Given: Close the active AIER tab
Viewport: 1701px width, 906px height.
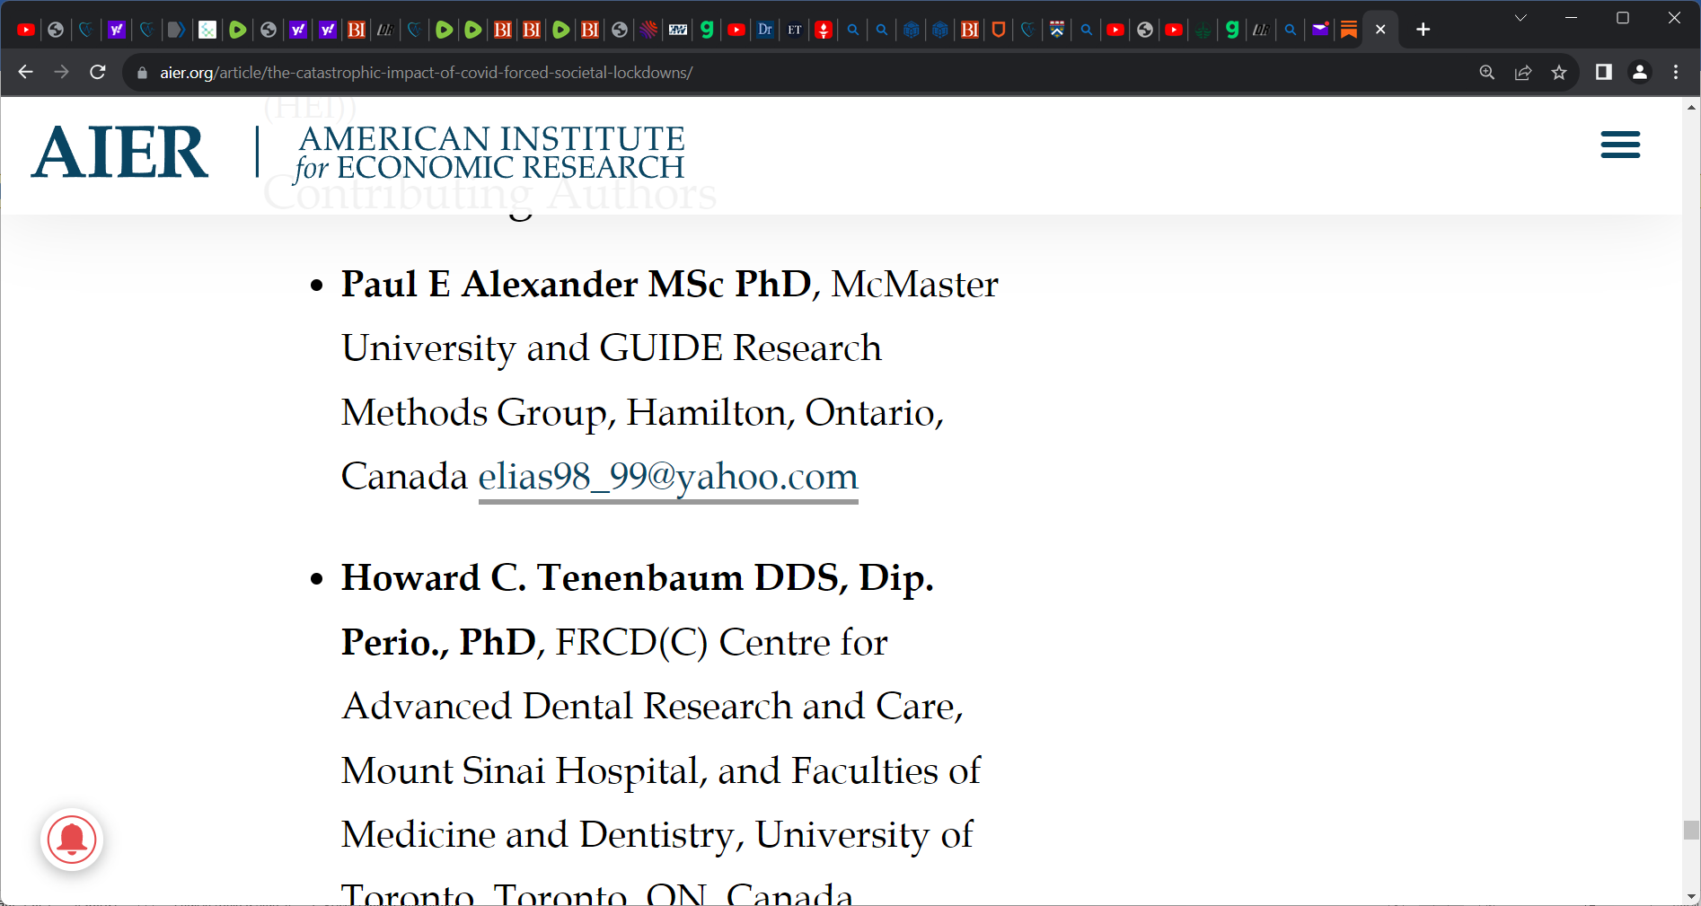Looking at the screenshot, I should (1380, 30).
